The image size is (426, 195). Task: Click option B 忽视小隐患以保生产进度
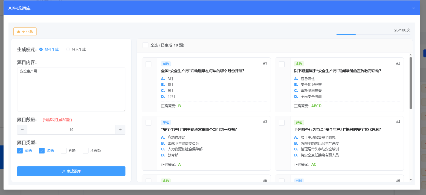[x=317, y=143]
